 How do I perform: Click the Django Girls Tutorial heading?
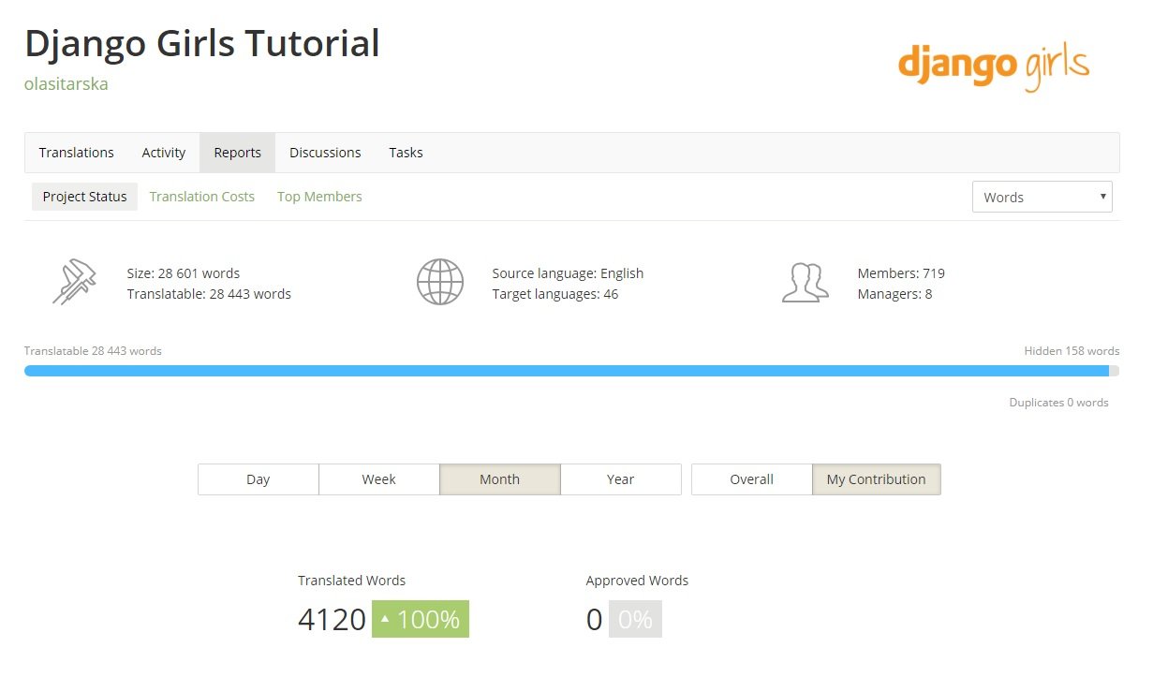pyautogui.click(x=202, y=44)
